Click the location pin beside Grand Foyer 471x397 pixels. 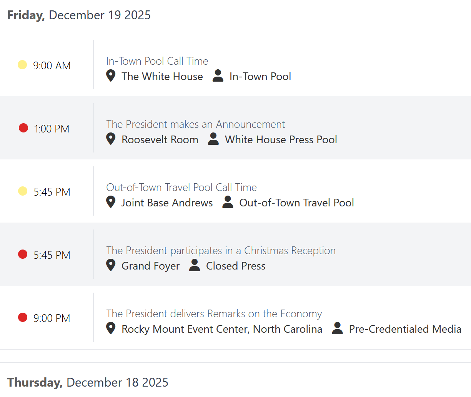click(111, 265)
